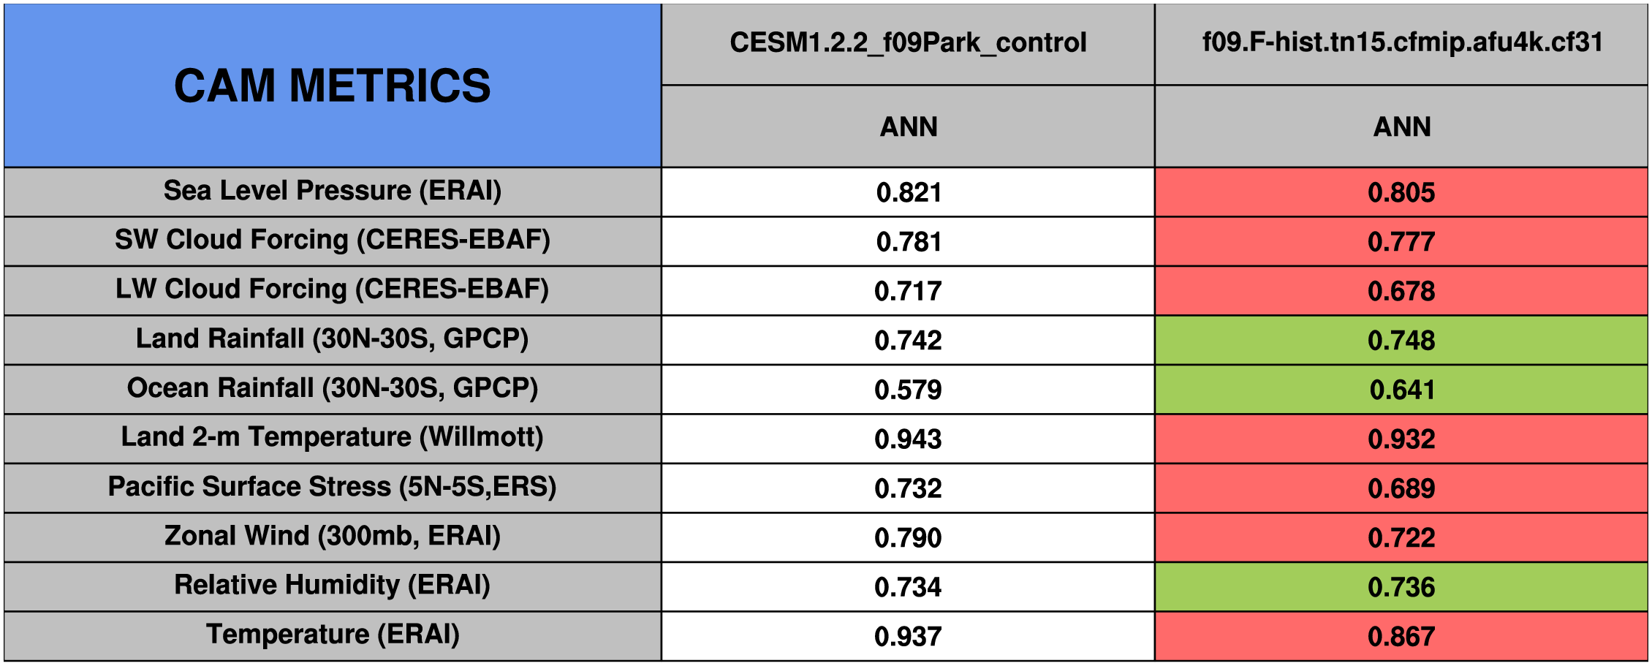Image resolution: width=1652 pixels, height=666 pixels.
Task: Click the SW Cloud Forcing (CERES-EBAF) label
Action: [x=333, y=241]
